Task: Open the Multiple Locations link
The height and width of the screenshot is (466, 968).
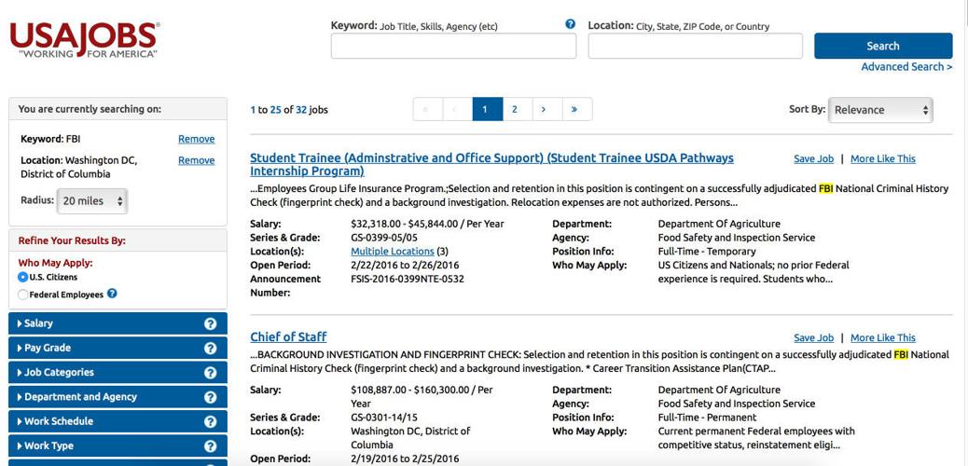Action: (x=392, y=252)
